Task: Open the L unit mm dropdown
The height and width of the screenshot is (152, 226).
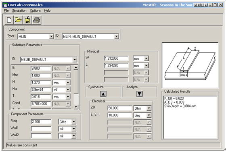Action: (x=146, y=65)
